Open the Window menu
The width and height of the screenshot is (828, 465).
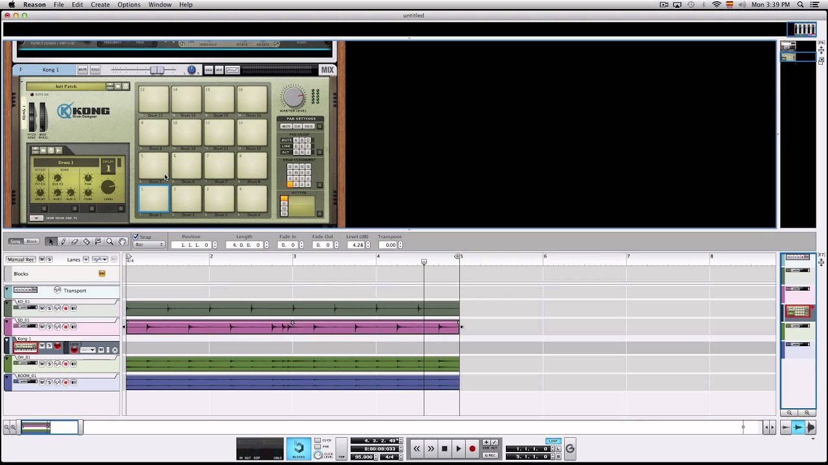(x=160, y=5)
